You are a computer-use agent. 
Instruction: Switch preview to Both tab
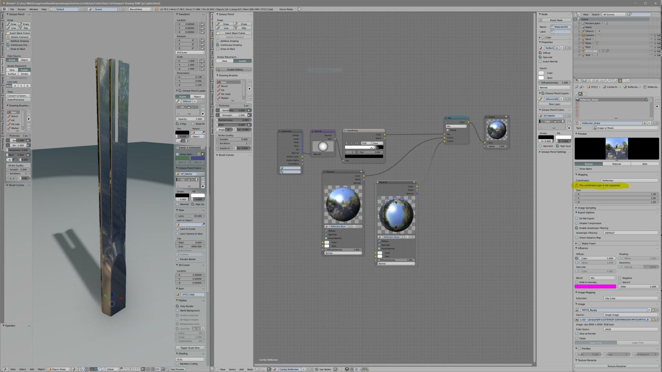point(645,164)
